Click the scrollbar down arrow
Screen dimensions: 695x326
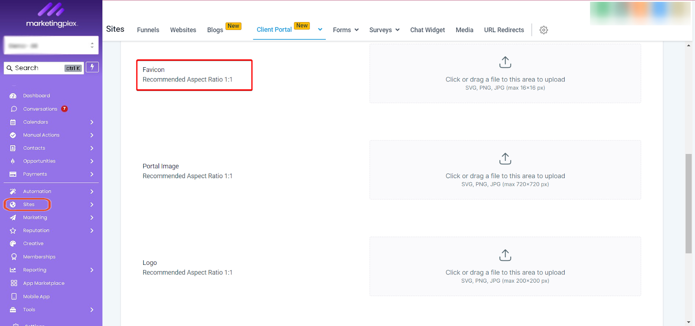[x=688, y=322]
